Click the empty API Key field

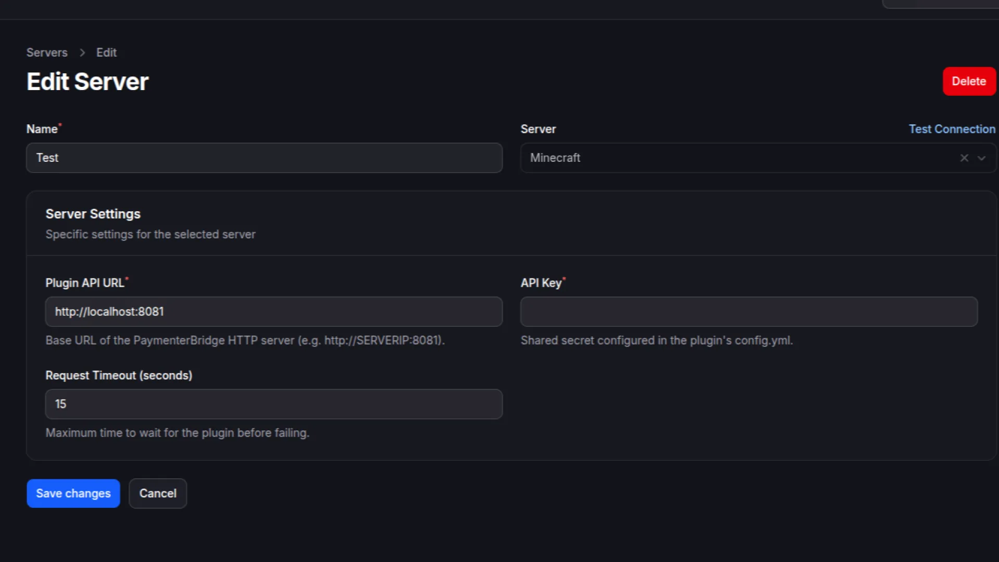pos(749,312)
